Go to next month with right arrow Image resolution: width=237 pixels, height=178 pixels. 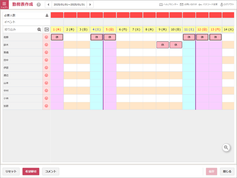coord(90,4)
